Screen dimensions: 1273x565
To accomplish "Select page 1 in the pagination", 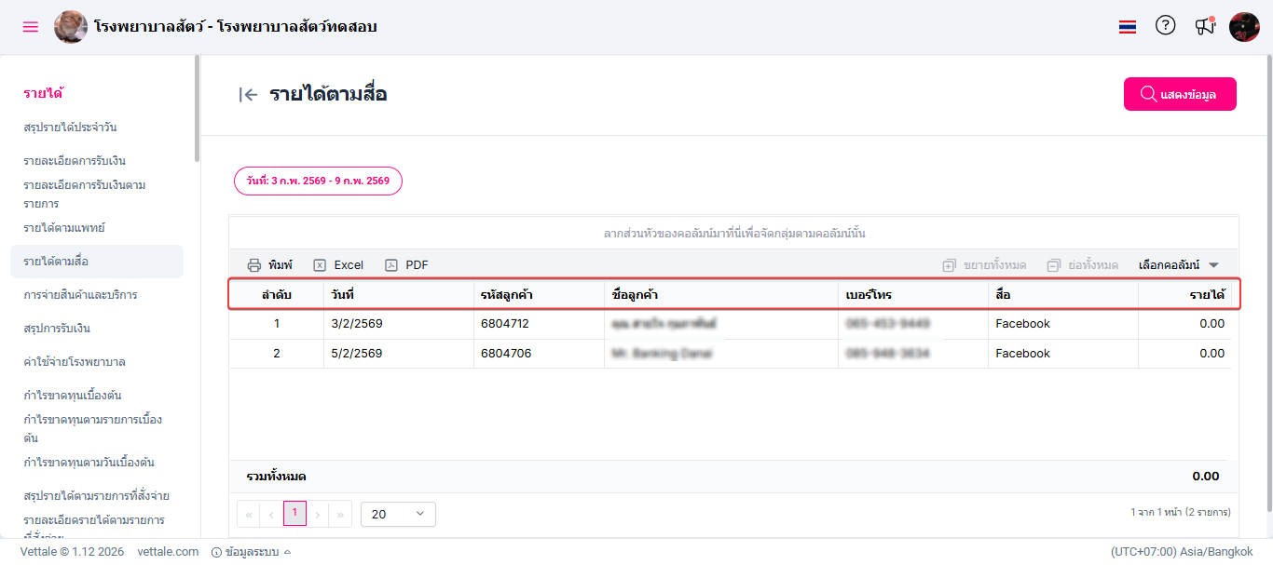I will (x=294, y=513).
